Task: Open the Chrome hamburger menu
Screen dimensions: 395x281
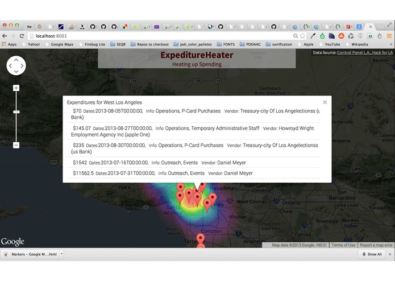Action: coord(389,36)
